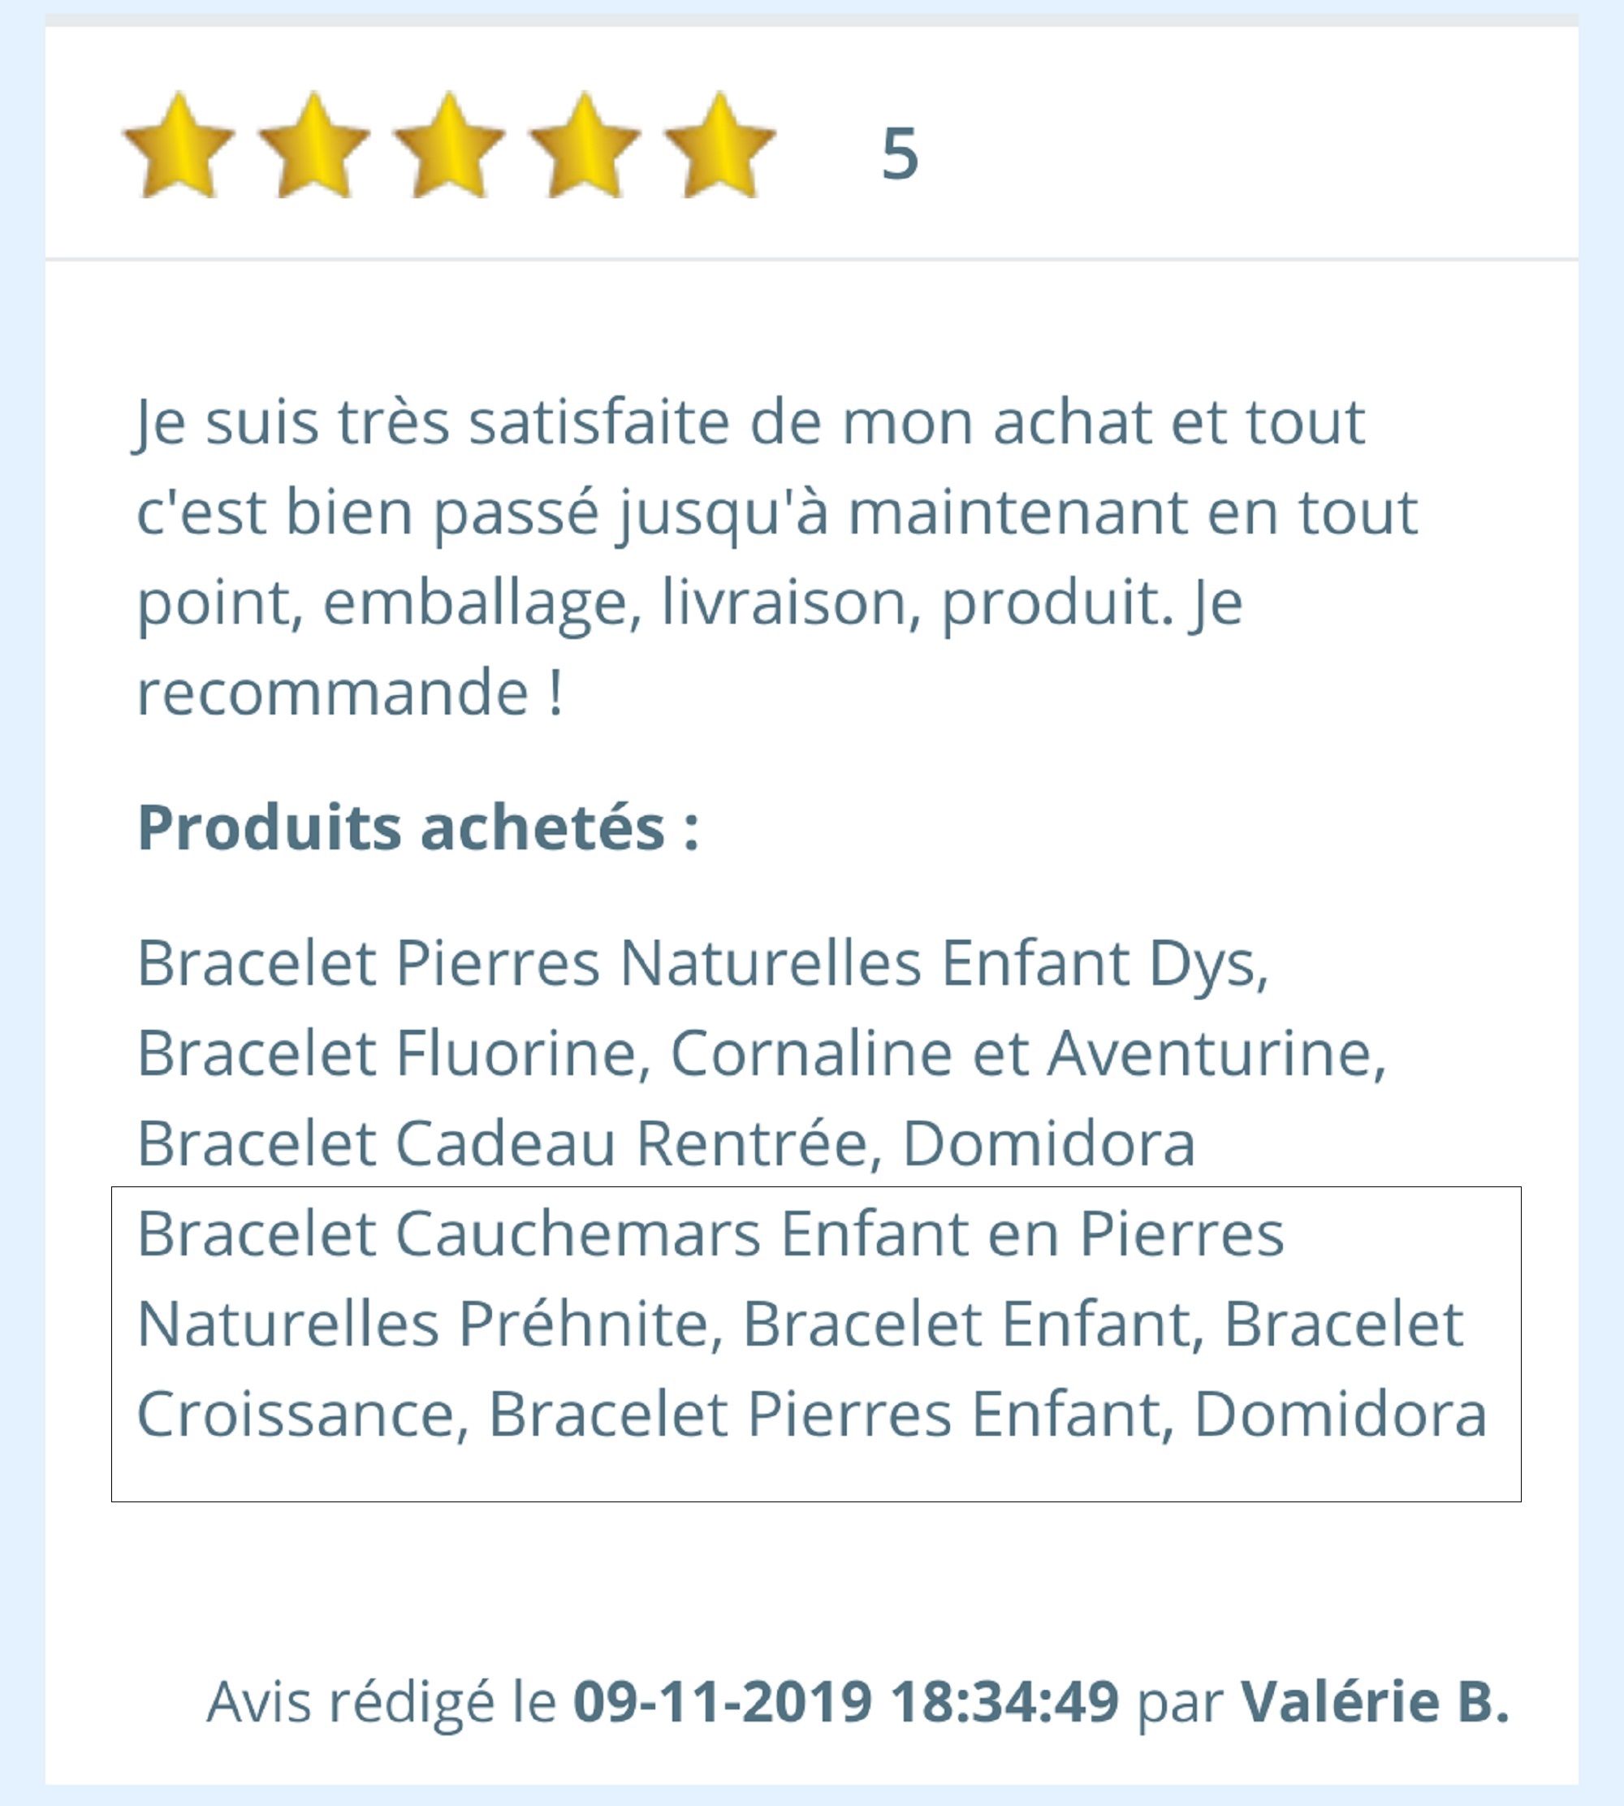Image resolution: width=1624 pixels, height=1806 pixels.
Task: Click the "c'est bien passé" review line
Action: [776, 513]
